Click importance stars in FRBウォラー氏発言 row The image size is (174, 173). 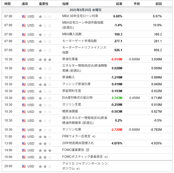click(x=45, y=137)
